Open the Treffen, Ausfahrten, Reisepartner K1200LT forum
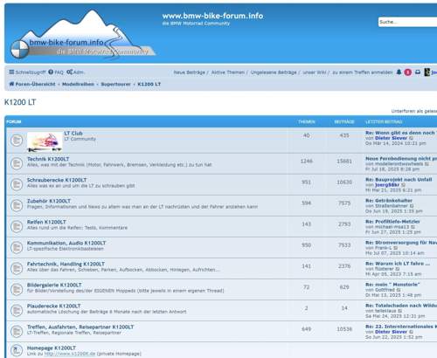This screenshot has width=437, height=358. pyautogui.click(x=80, y=327)
